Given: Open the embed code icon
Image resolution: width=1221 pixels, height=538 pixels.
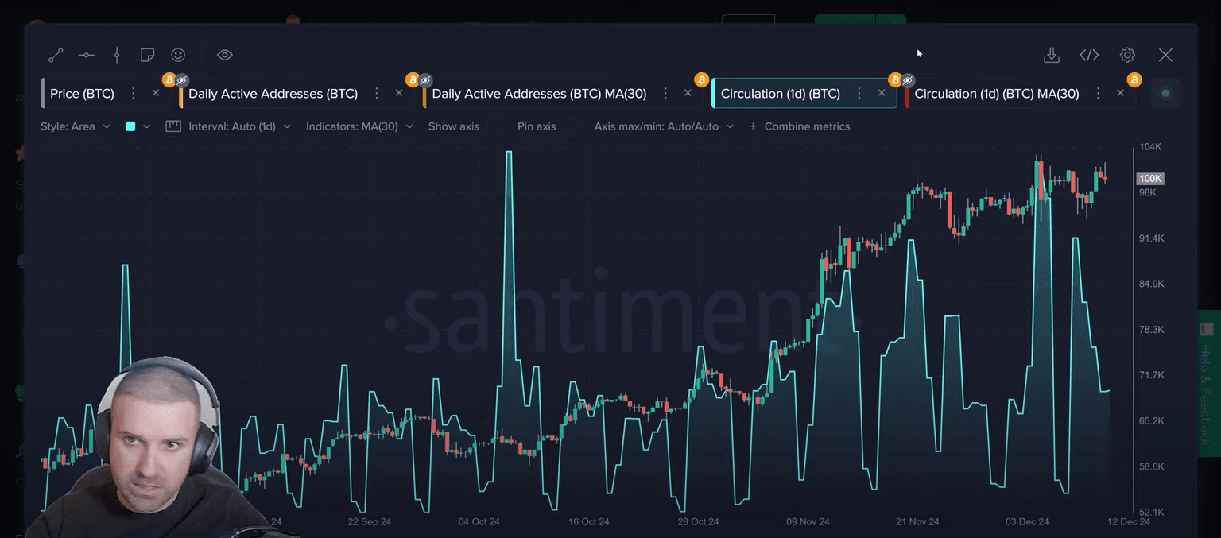Looking at the screenshot, I should 1089,55.
